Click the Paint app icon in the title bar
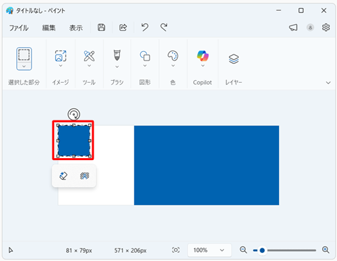The width and height of the screenshot is (337, 261). coord(9,11)
